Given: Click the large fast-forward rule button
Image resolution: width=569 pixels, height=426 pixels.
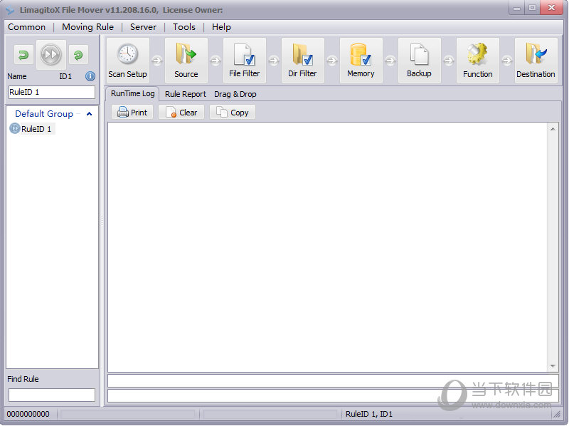Looking at the screenshot, I should click(50, 55).
